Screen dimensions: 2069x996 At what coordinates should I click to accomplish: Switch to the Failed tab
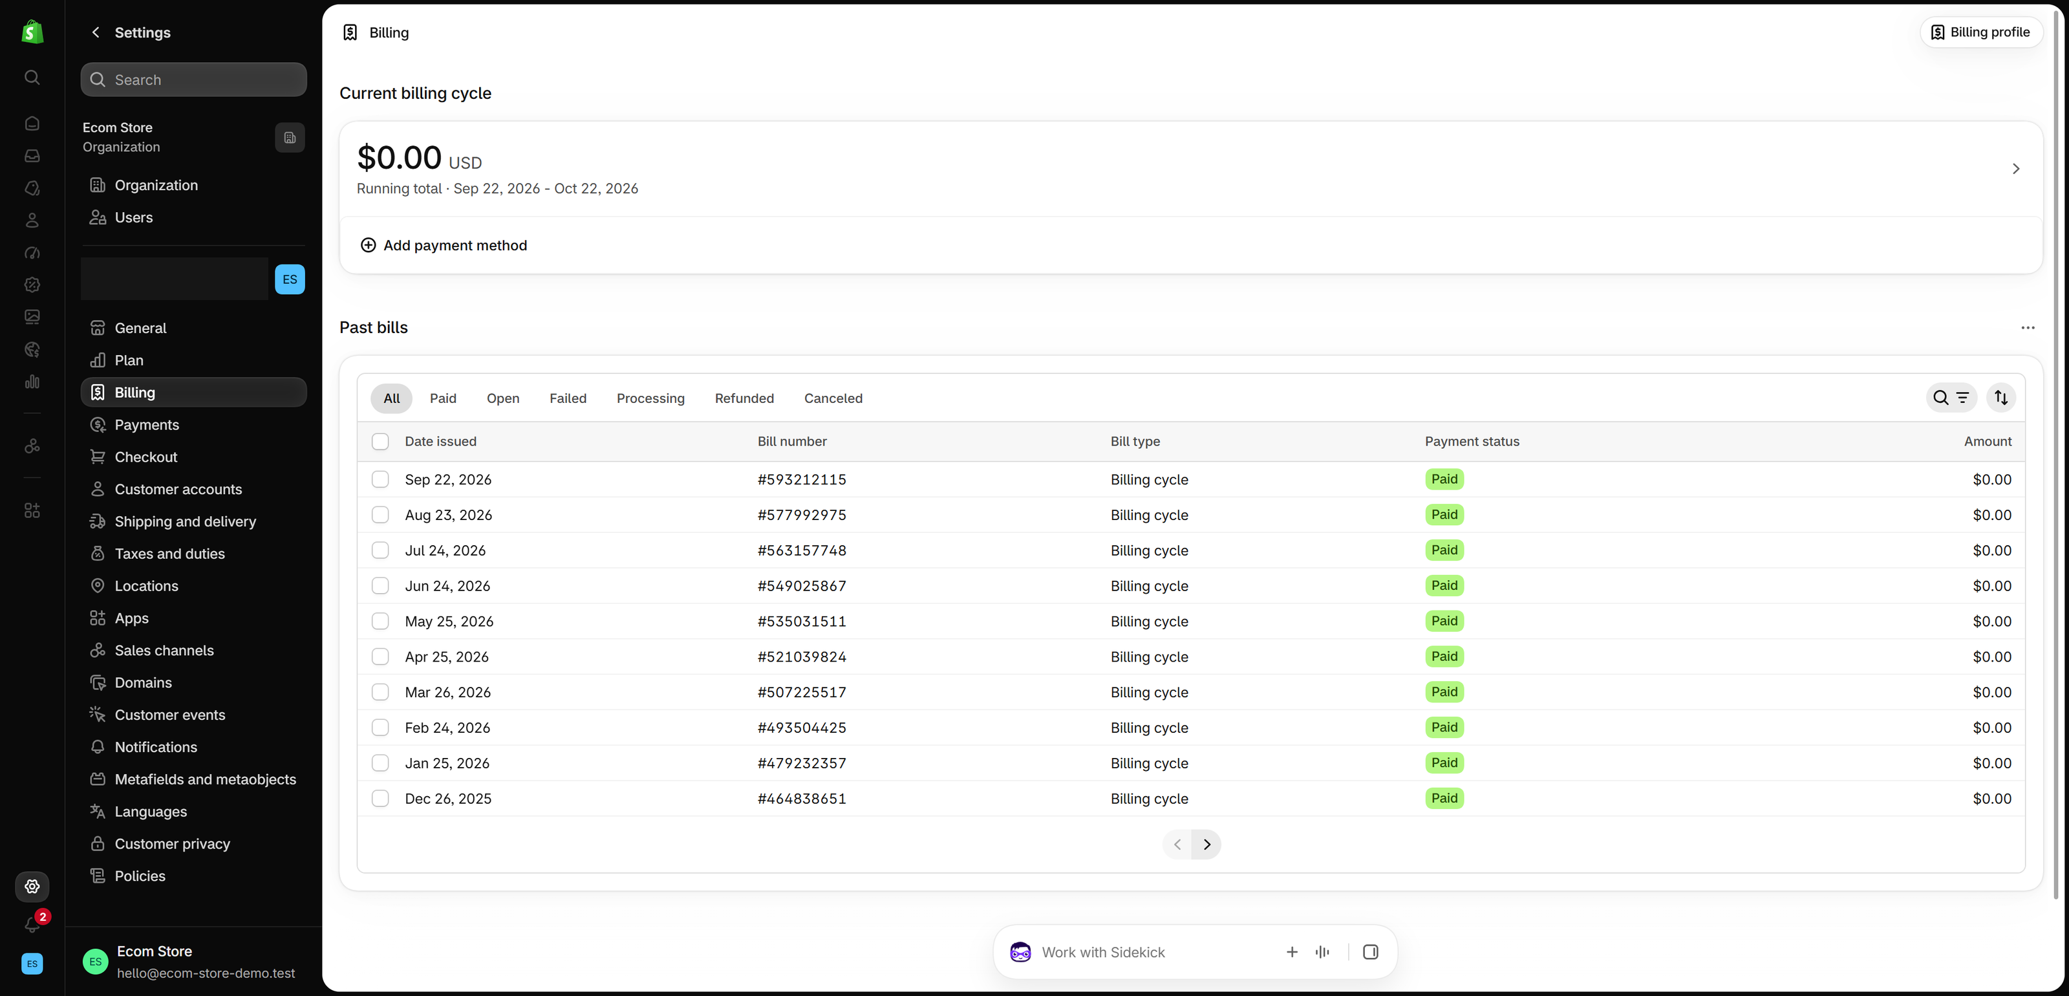pyautogui.click(x=568, y=398)
